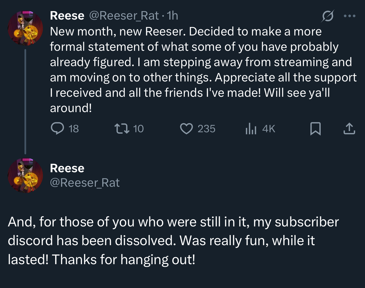The image size is (365, 288).
Task: Click the @Reeser_Rat handle beside the timestamp
Action: [124, 16]
